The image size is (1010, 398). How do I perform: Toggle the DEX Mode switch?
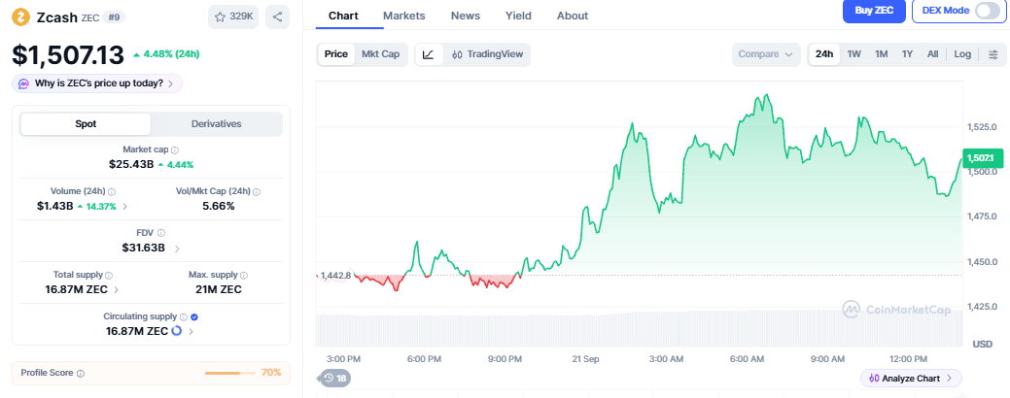(988, 11)
